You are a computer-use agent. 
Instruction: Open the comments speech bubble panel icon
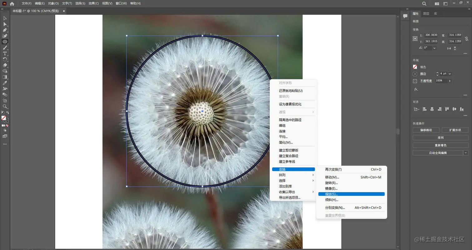[405, 16]
